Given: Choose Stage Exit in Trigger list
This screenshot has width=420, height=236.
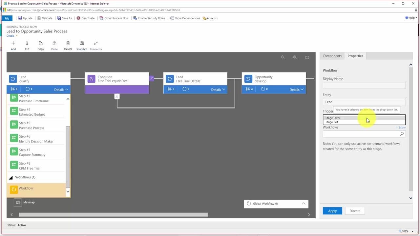Looking at the screenshot, I should click(x=364, y=122).
